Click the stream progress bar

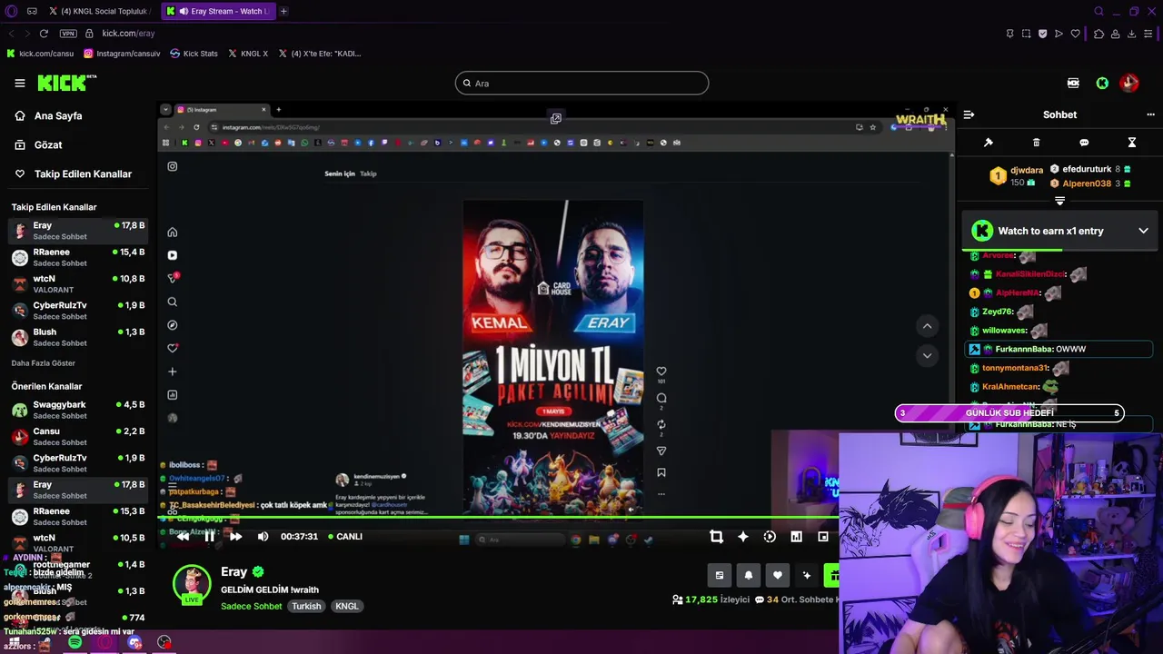[498, 518]
